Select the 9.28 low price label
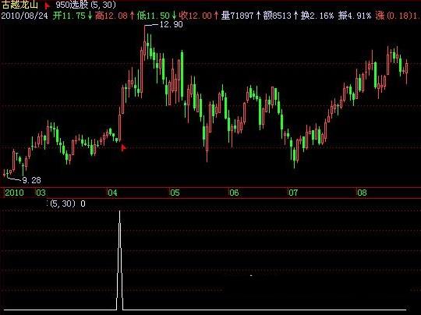The height and width of the screenshot is (315, 421). 31,180
